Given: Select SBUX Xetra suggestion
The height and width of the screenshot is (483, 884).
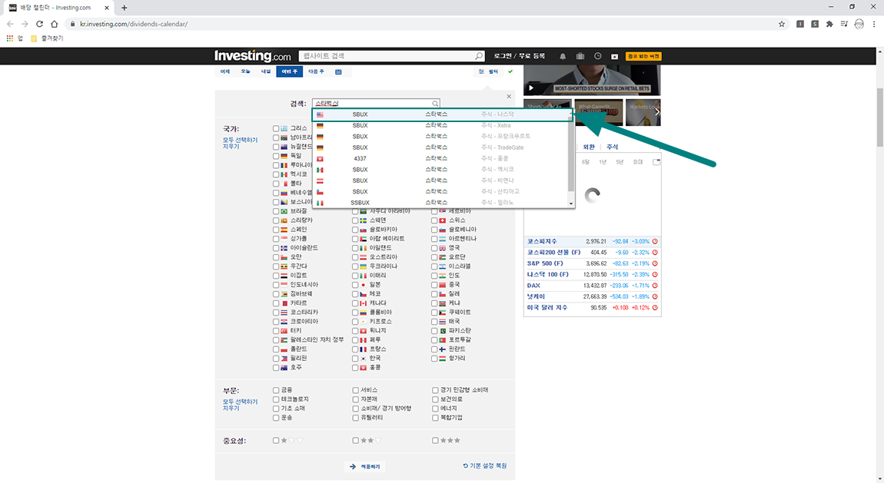Looking at the screenshot, I should (x=440, y=125).
